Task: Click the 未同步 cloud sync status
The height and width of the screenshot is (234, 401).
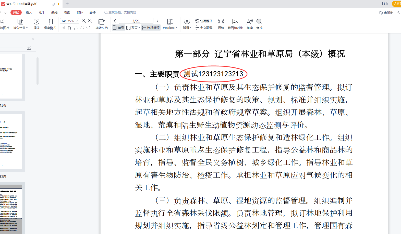Action: click(386, 12)
